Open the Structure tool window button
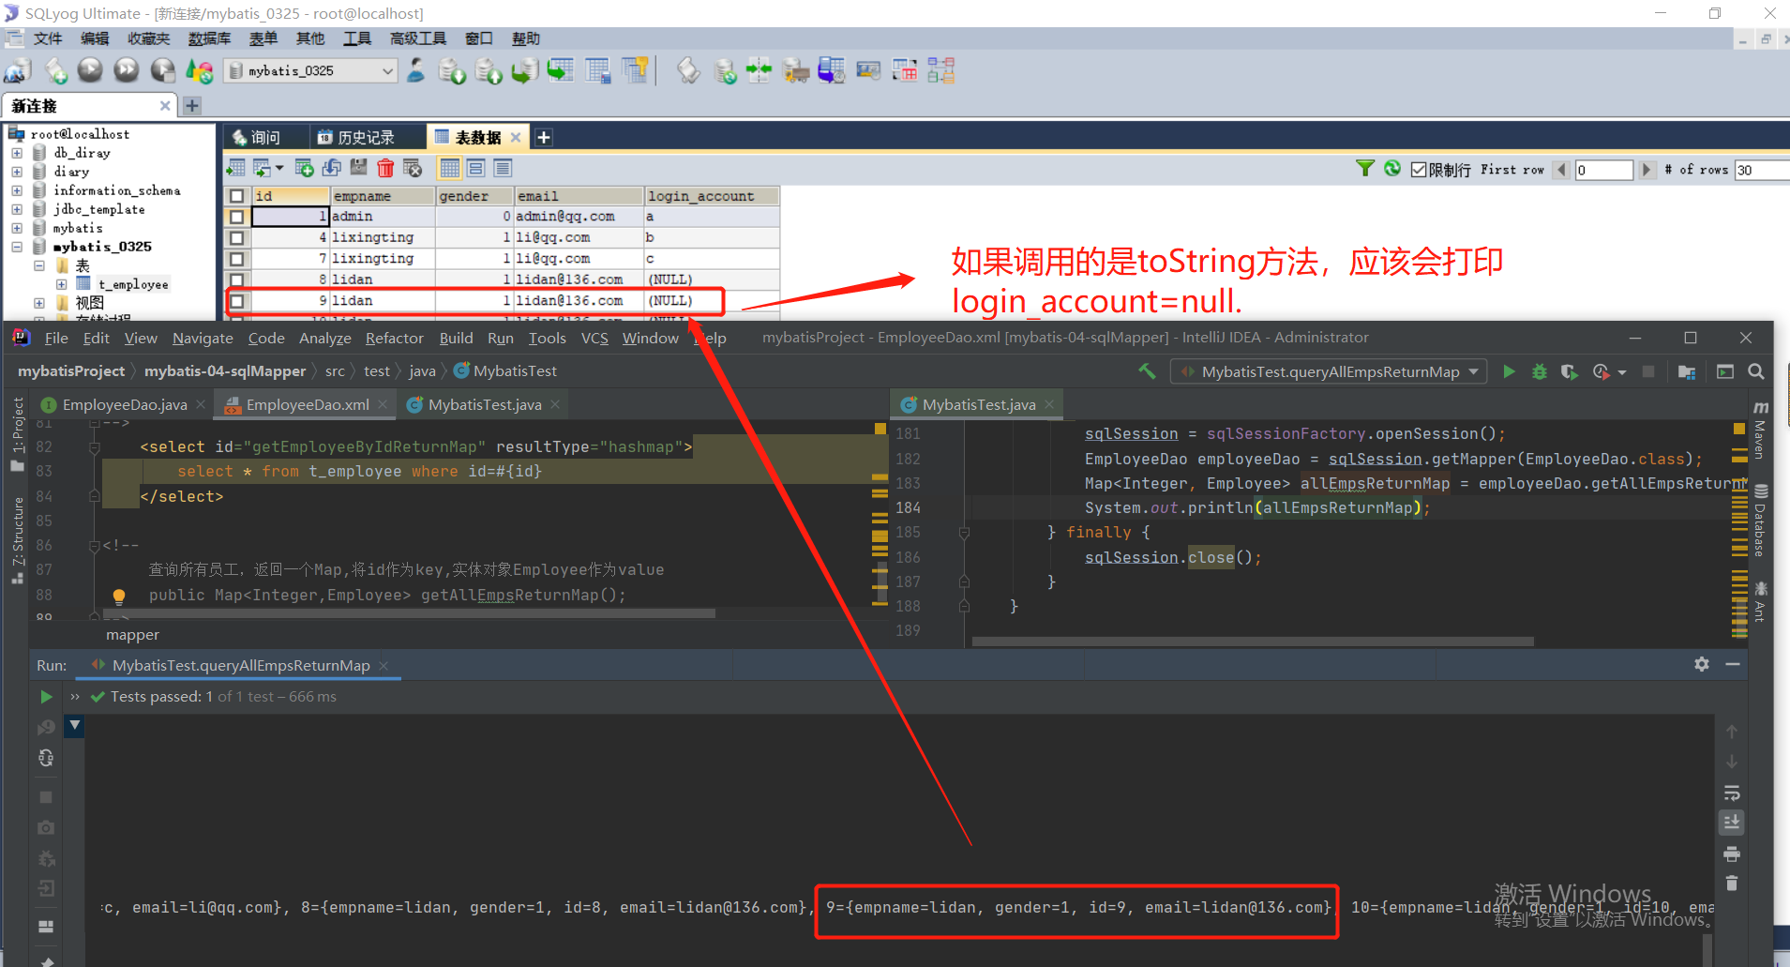The height and width of the screenshot is (967, 1790). pos(17,541)
